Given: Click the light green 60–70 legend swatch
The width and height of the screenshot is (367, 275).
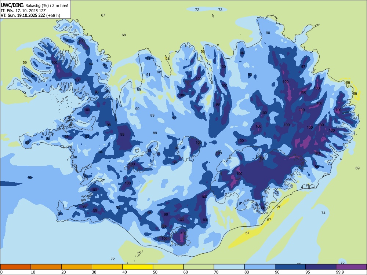Looking at the screenshot, I should pos(199,267).
